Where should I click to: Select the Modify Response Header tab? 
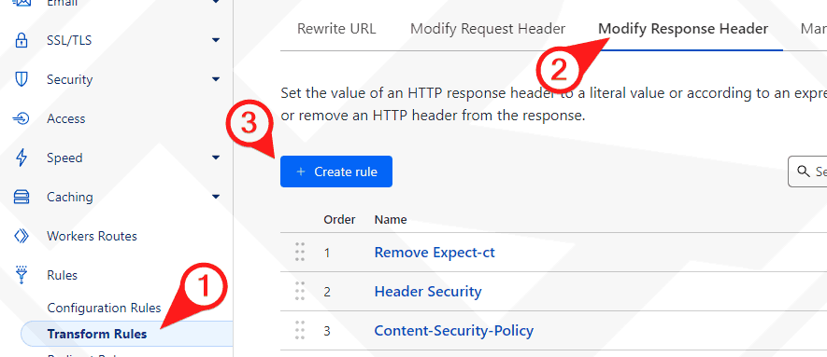point(682,28)
